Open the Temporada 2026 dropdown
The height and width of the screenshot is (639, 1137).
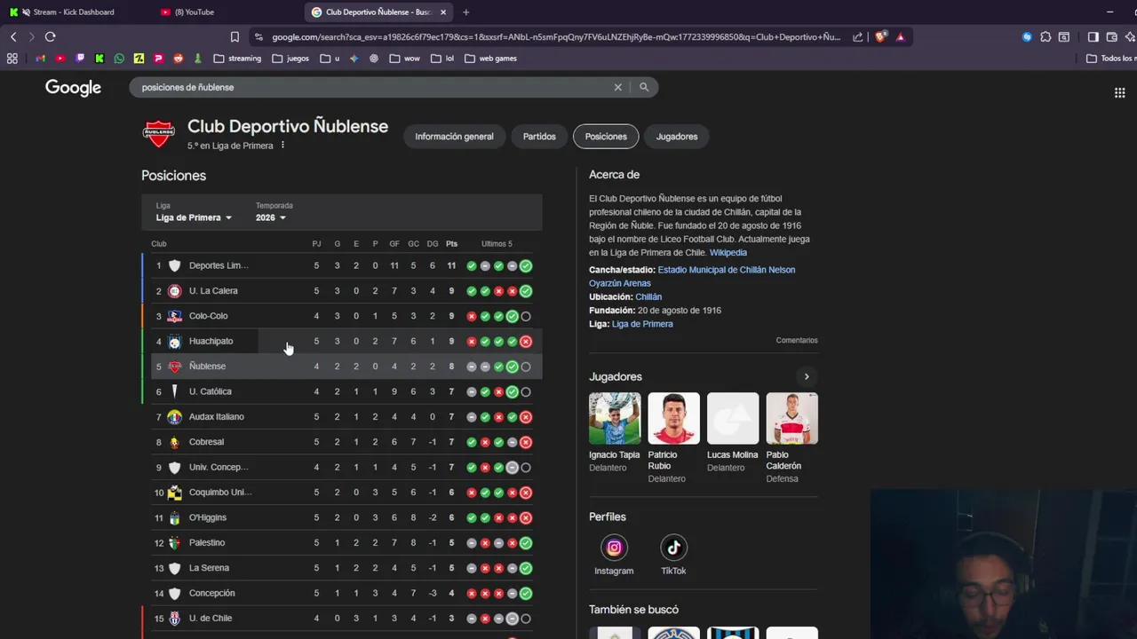271,217
